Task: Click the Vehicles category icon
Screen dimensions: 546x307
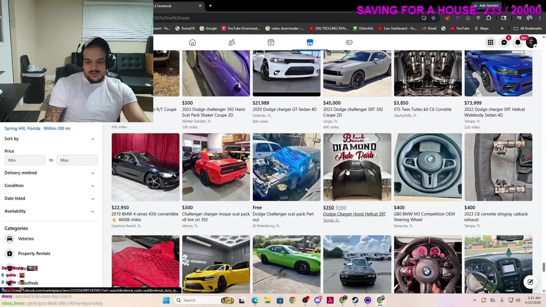Action: pyautogui.click(x=10, y=239)
